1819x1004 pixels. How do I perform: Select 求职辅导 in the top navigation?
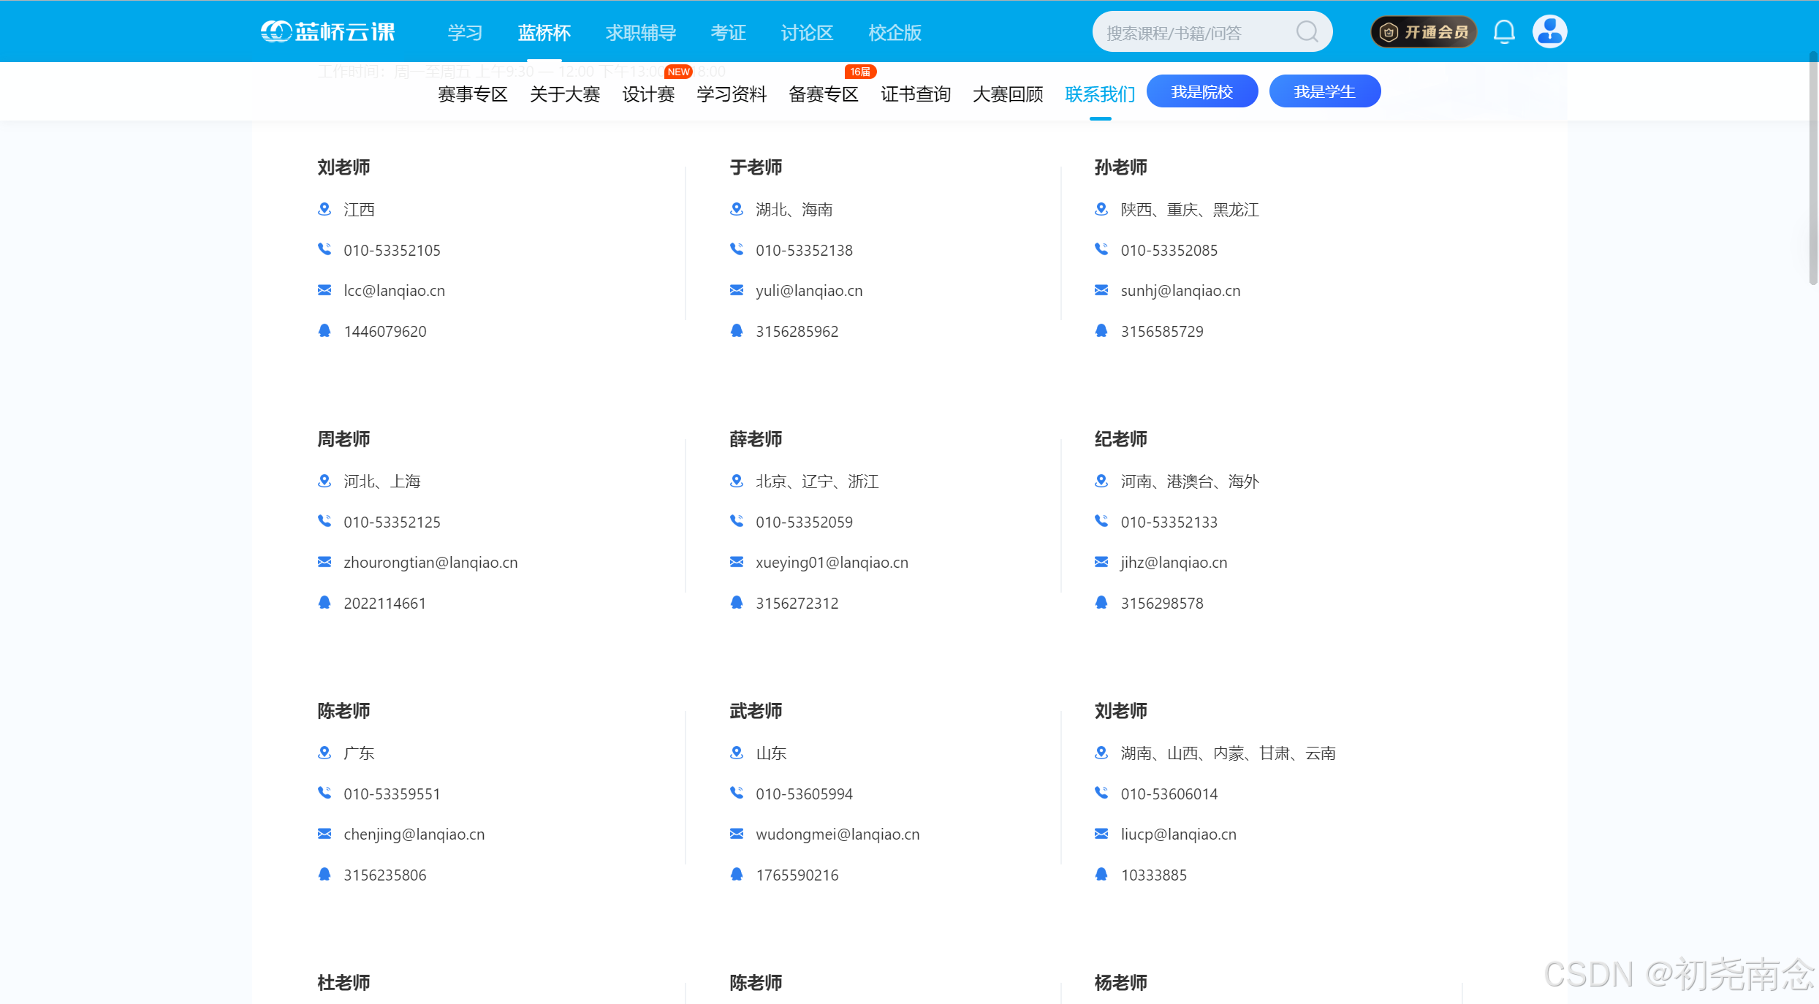pos(641,33)
